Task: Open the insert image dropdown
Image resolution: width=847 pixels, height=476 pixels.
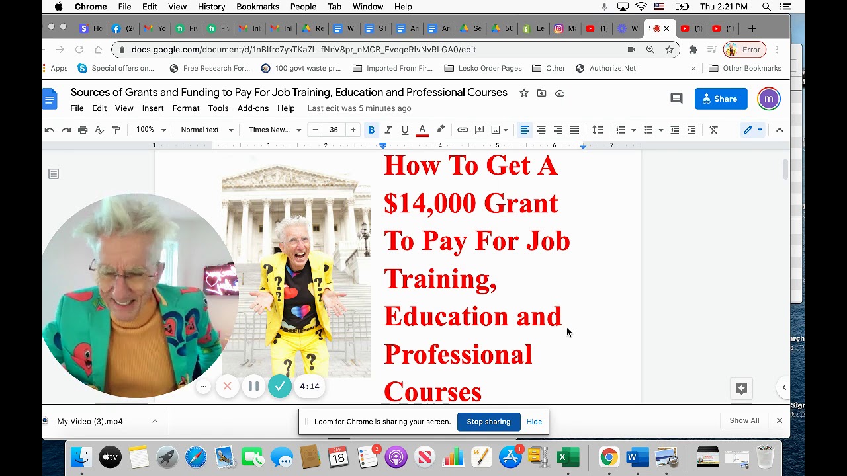Action: 499,130
